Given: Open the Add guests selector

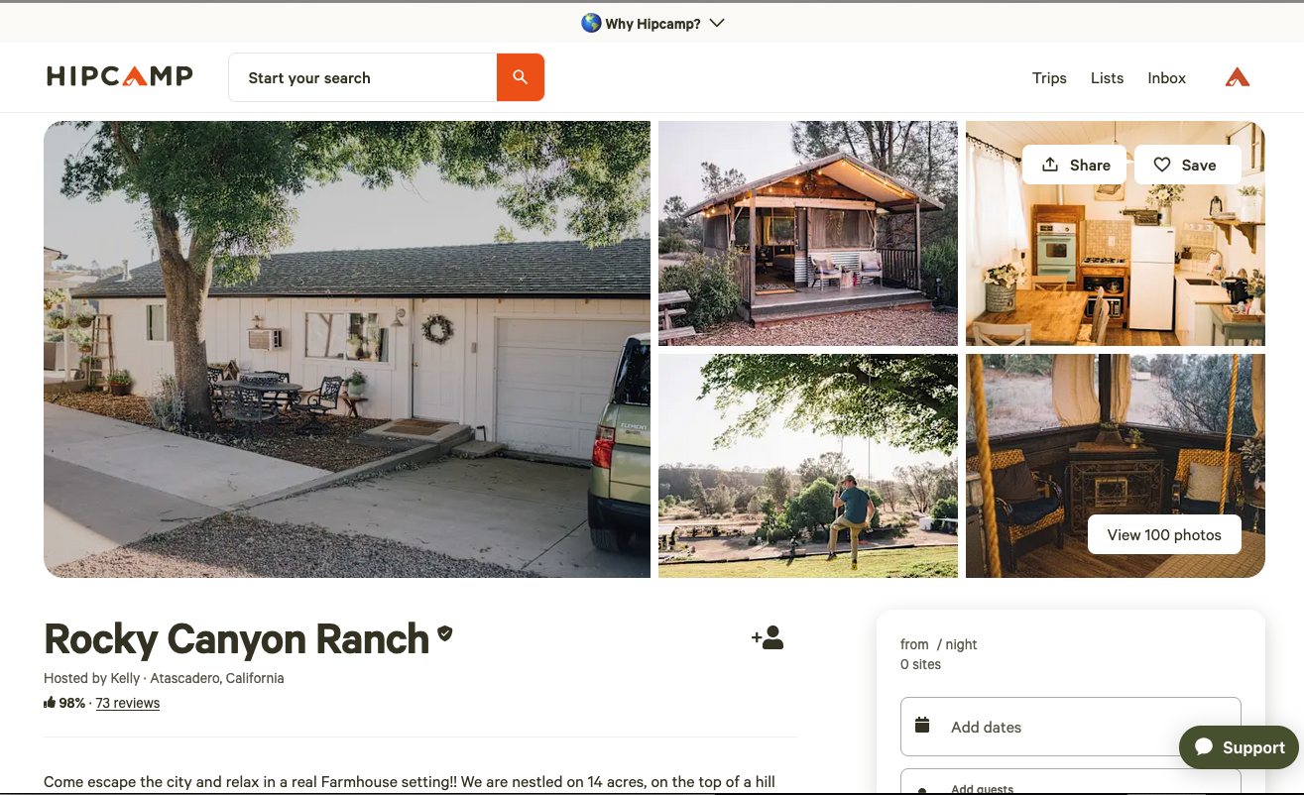Looking at the screenshot, I should click(x=1070, y=782).
